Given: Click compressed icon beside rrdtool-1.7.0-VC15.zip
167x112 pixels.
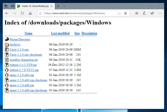Looking at the screenshot, I should [7, 70].
